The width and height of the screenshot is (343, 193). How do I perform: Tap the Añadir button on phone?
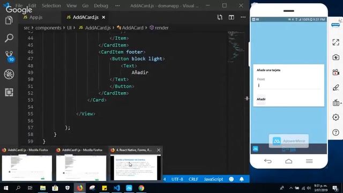pos(261,99)
